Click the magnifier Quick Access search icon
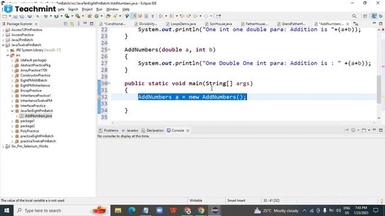385x216 pixels. (354, 16)
